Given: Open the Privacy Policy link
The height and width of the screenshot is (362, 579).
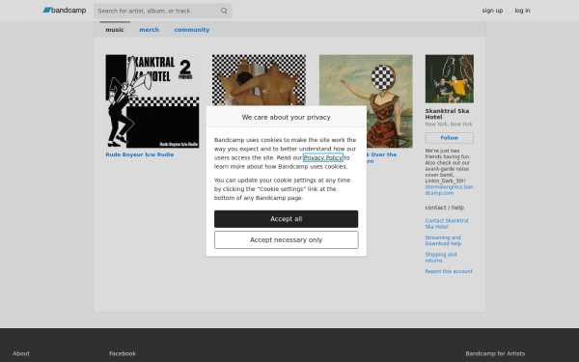Looking at the screenshot, I should click(x=323, y=157).
